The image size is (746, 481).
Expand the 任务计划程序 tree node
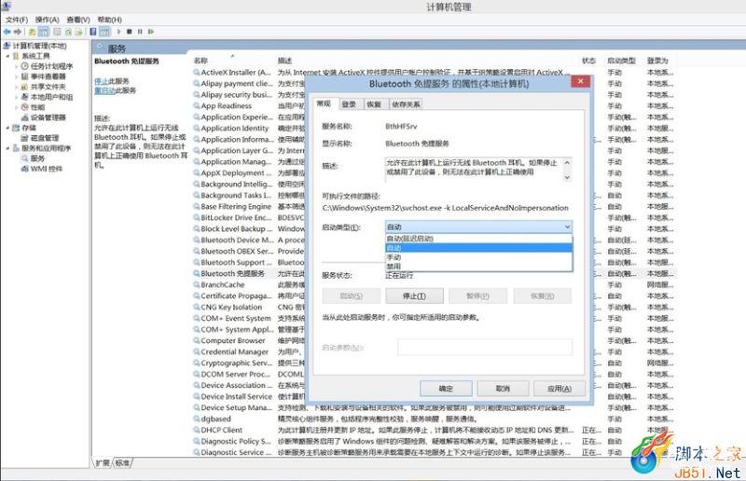coord(17,66)
